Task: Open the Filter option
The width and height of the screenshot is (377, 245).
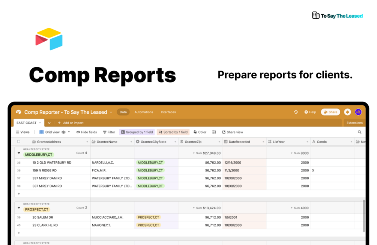Action: coord(109,132)
